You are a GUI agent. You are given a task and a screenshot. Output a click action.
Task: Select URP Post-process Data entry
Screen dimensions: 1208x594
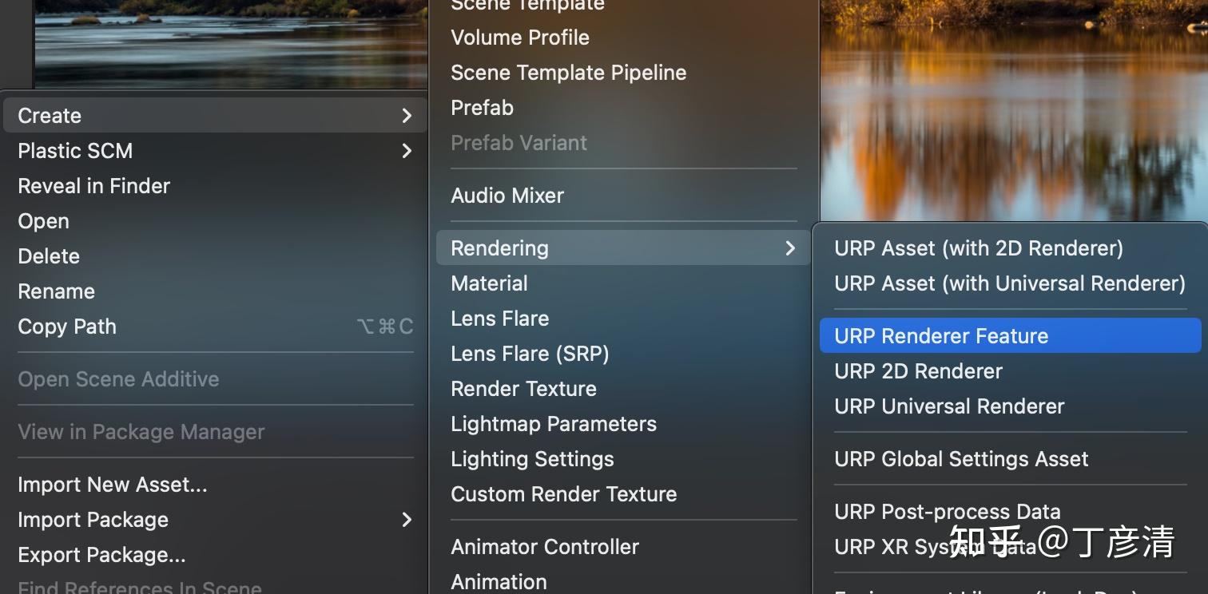click(x=947, y=511)
